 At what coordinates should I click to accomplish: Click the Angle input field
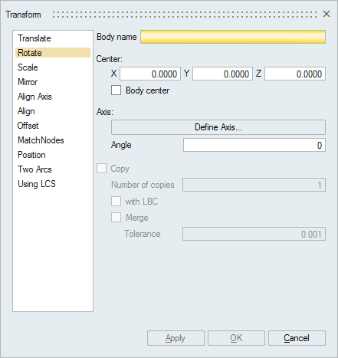[x=254, y=145]
